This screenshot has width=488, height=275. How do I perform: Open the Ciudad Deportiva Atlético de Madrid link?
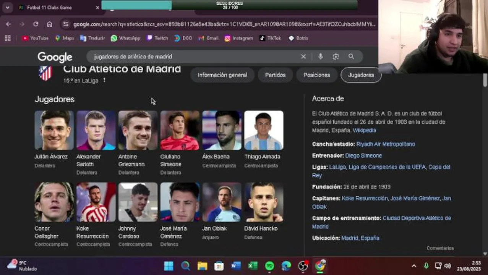[x=417, y=218]
